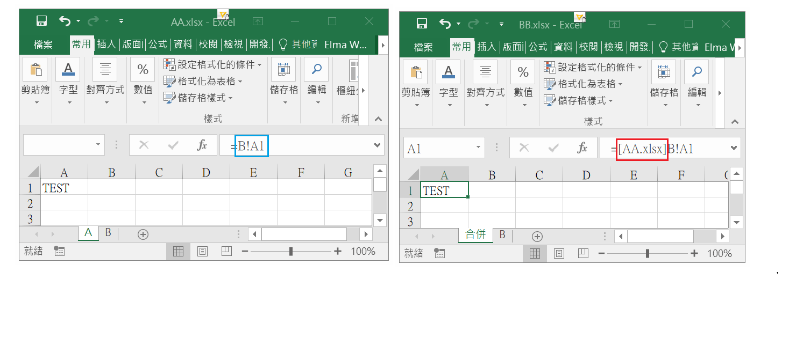Open 設定格式化的條件 in AA.xlsx

click(x=212, y=63)
